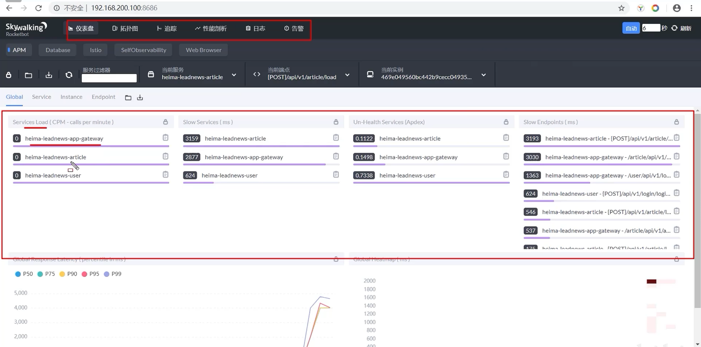Viewport: 701px width, 347px height.
Task: Reload the browser page
Action: coord(38,8)
